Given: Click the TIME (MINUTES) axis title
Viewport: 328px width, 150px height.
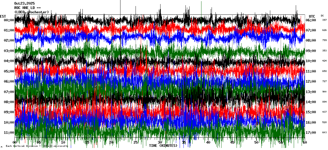Looking at the screenshot, I should tap(163, 146).
